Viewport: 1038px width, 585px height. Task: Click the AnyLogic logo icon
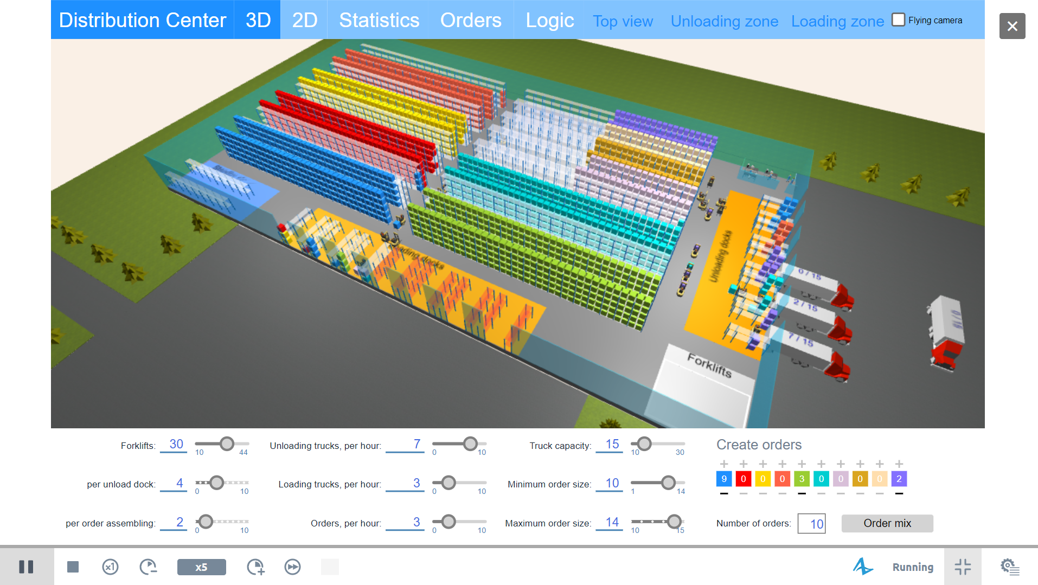pos(862,567)
